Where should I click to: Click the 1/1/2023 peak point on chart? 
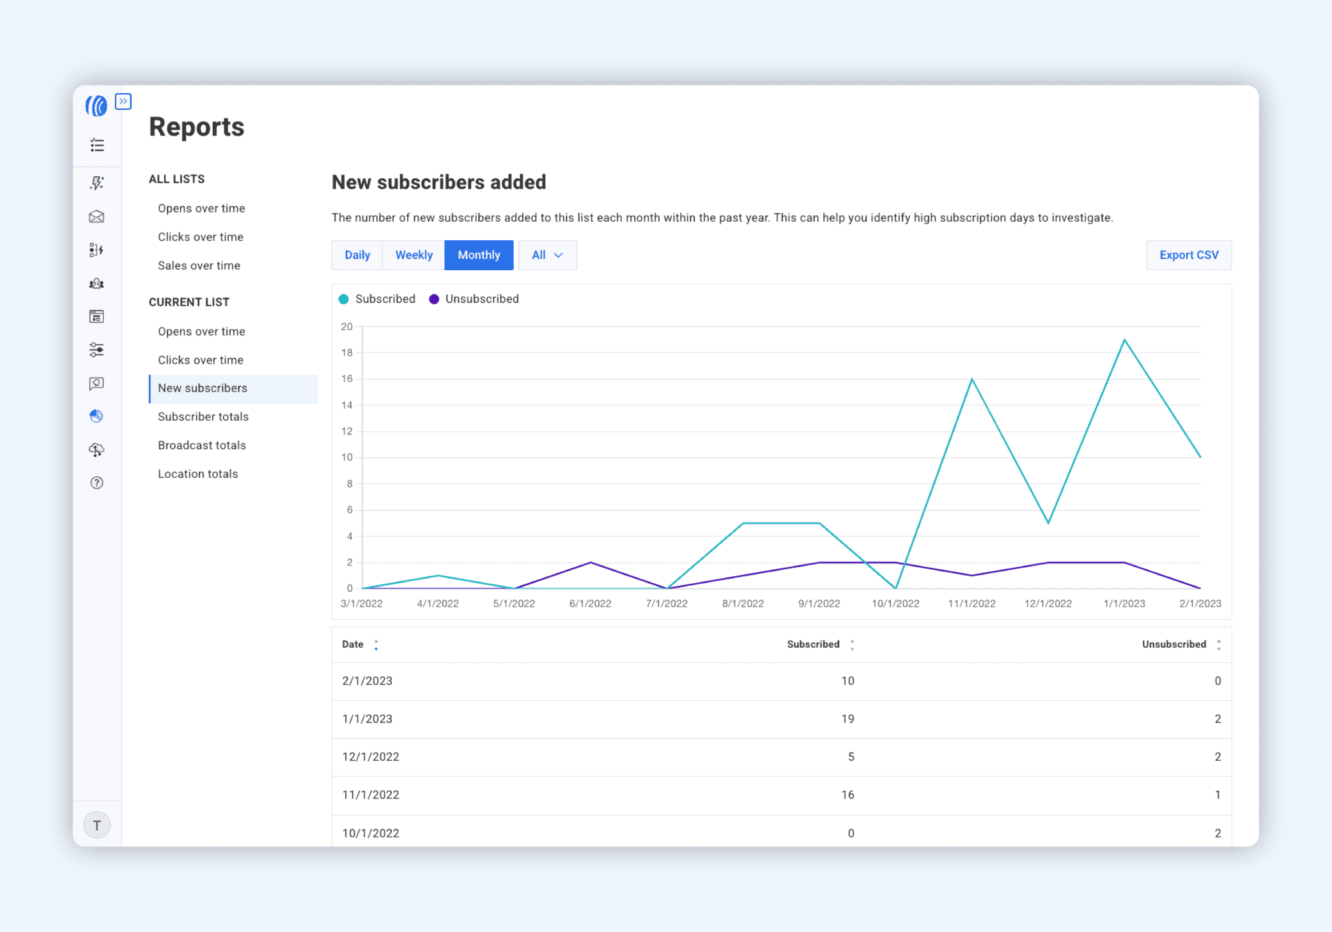click(1124, 340)
